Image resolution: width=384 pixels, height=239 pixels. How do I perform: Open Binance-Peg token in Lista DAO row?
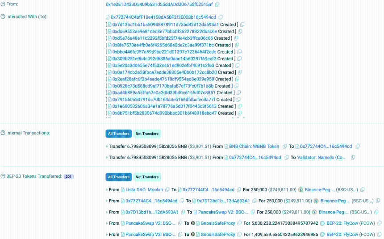[320, 190]
